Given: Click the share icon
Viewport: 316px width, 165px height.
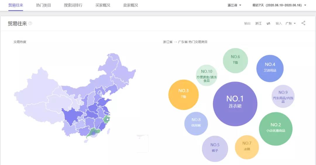Looking at the screenshot, I should point(303,23).
